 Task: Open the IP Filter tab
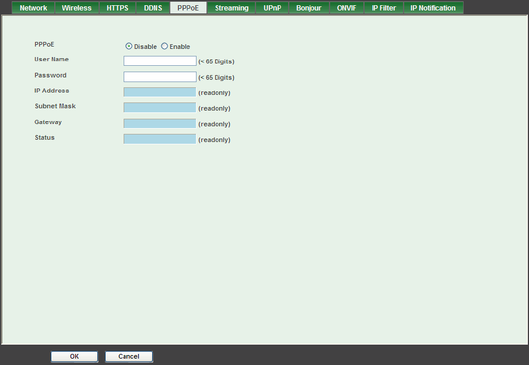[384, 8]
